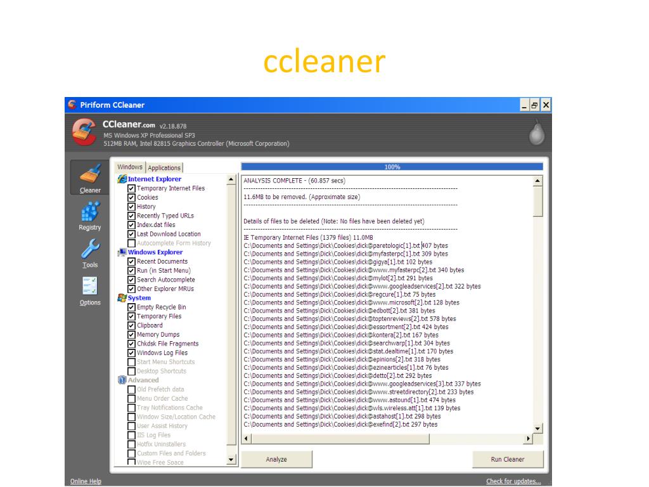Viewport: 649px width, 487px height.
Task: Enable Menu Order Cache checkbox
Action: 131,398
